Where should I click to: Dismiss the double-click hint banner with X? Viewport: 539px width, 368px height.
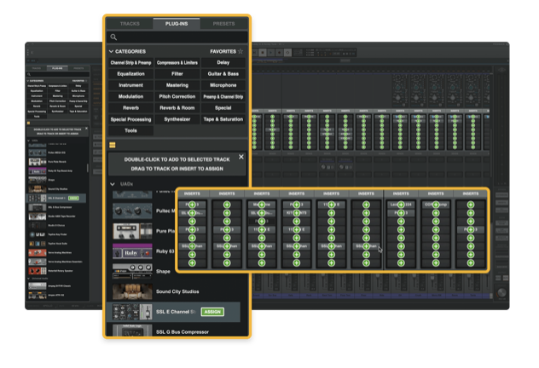click(x=241, y=157)
